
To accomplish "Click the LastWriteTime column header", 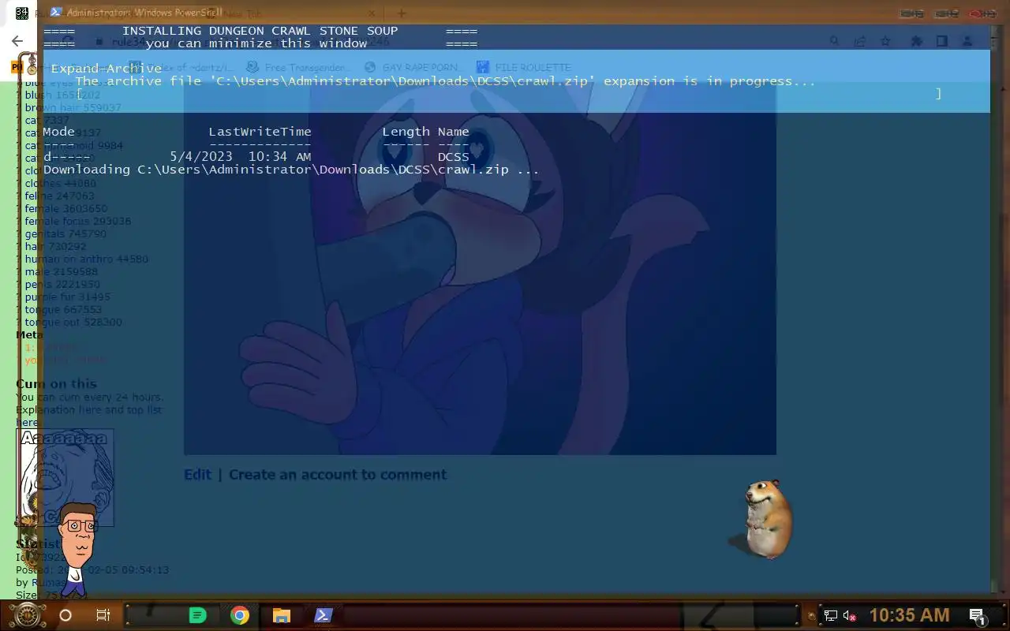I will (260, 132).
